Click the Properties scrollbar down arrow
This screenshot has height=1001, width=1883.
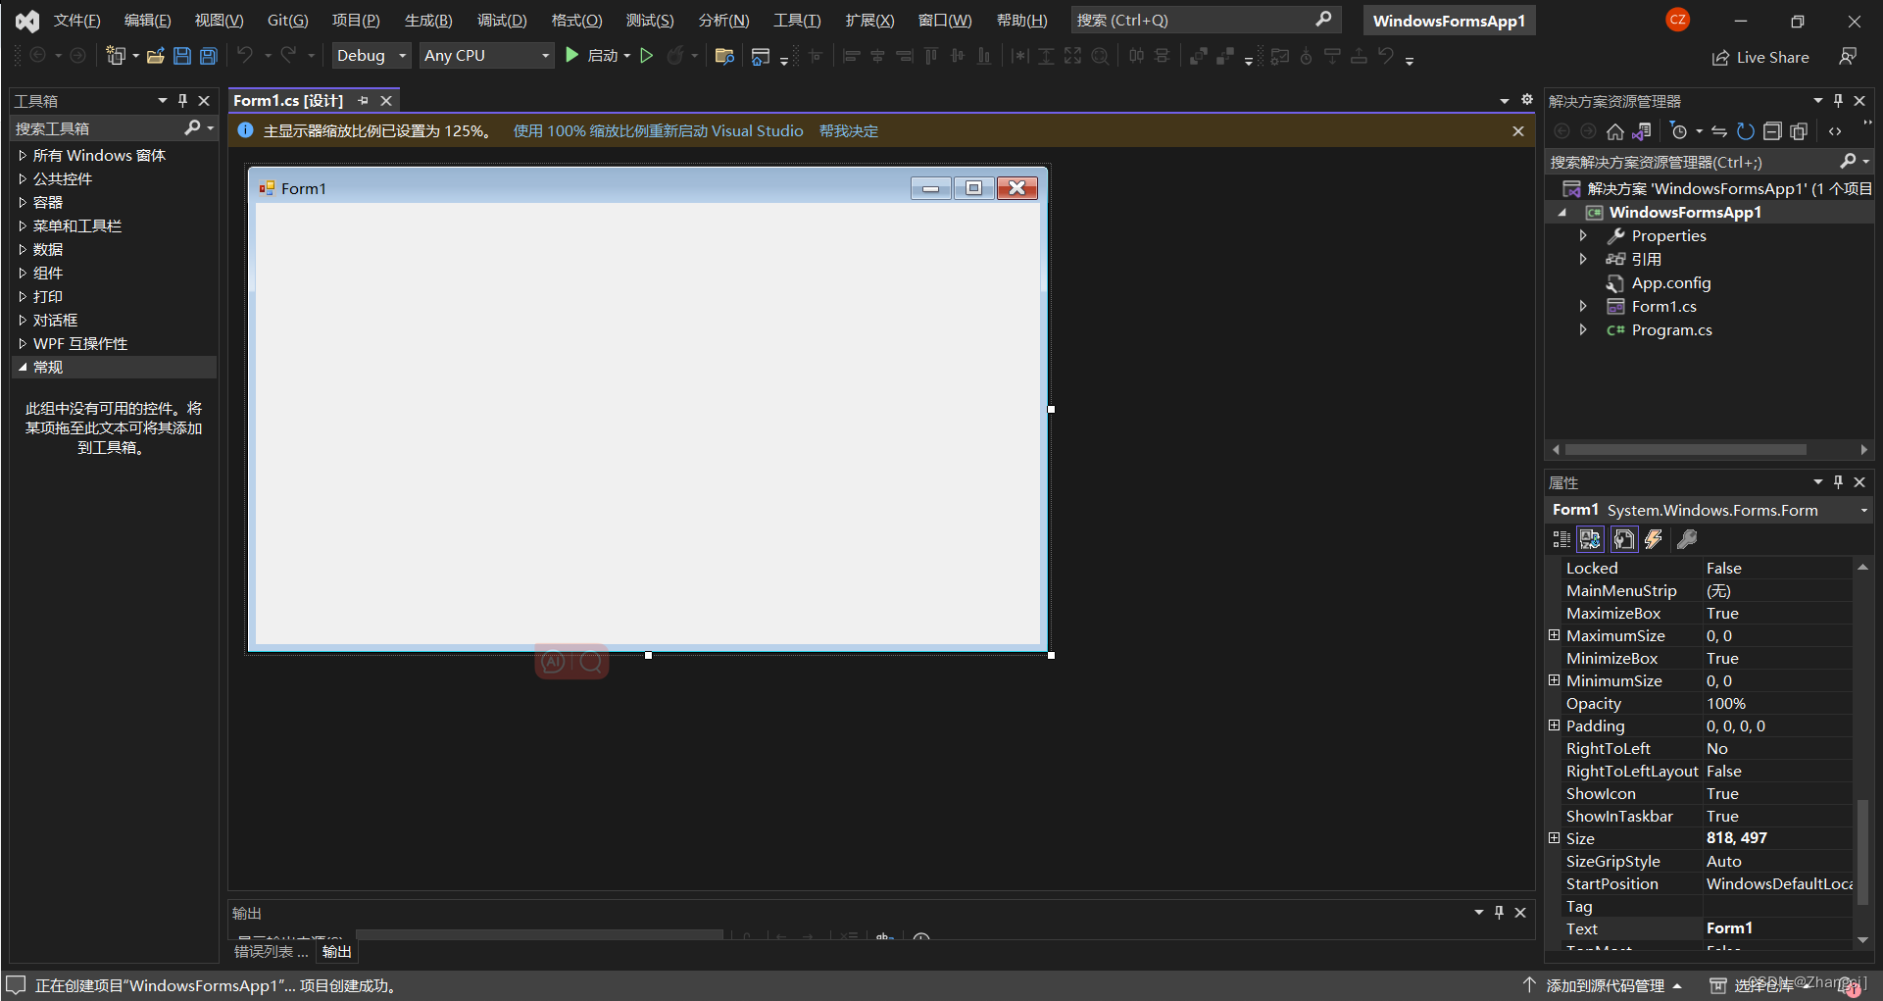coord(1862,939)
